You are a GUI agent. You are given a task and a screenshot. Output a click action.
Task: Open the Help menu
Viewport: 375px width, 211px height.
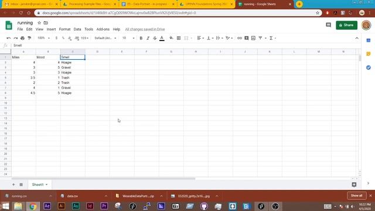tap(117, 29)
